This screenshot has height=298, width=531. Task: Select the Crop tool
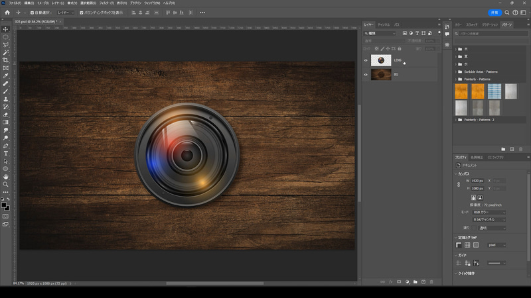(x=5, y=60)
